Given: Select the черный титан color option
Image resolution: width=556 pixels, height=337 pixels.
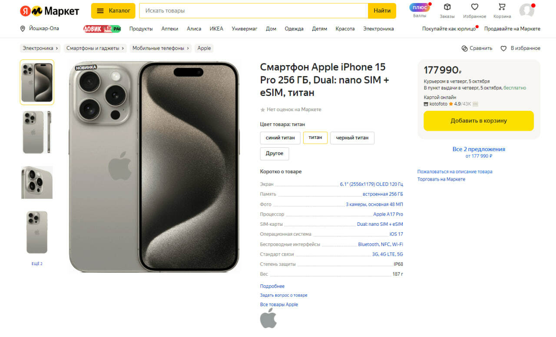Looking at the screenshot, I should click(x=352, y=138).
